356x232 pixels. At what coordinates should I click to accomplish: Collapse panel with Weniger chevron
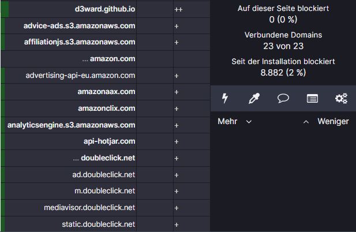point(306,122)
